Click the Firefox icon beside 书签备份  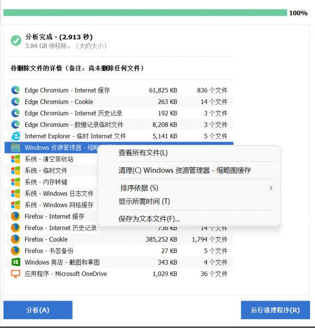pyautogui.click(x=15, y=251)
